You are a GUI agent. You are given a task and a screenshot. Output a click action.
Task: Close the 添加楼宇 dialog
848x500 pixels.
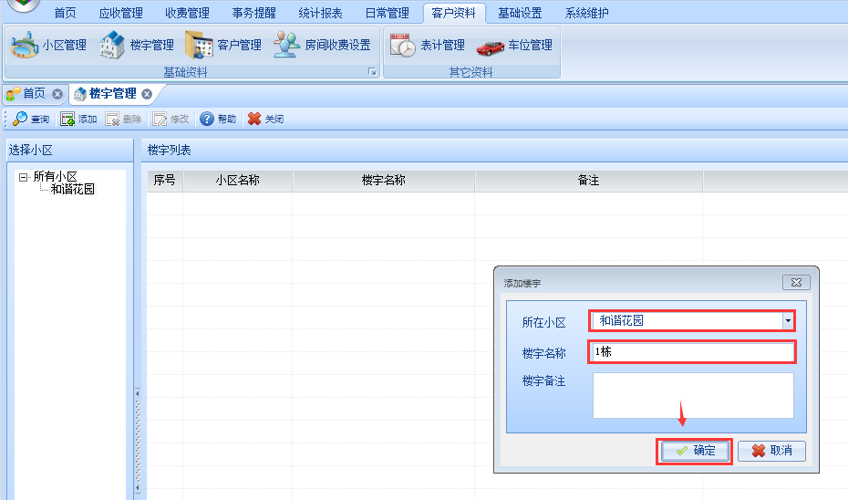click(796, 283)
